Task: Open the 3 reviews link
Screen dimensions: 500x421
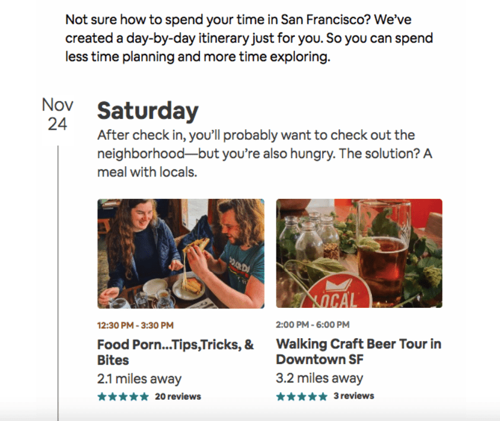Action: pos(353,396)
